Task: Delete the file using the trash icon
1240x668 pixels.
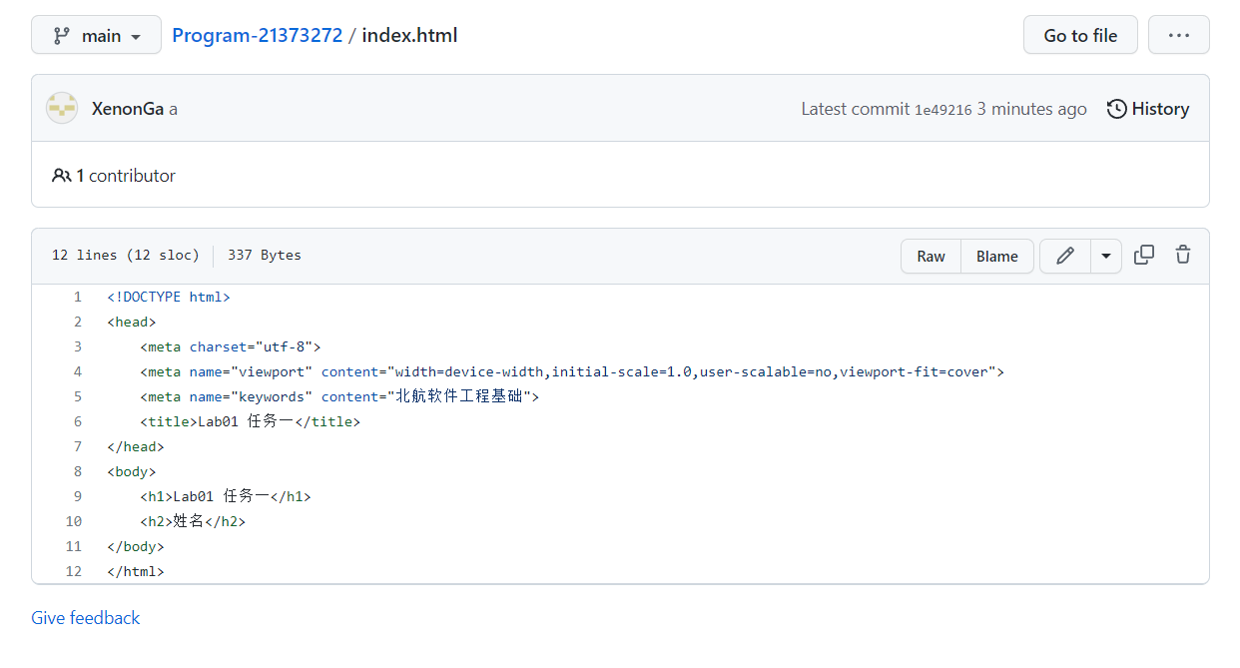Action: pos(1183,255)
